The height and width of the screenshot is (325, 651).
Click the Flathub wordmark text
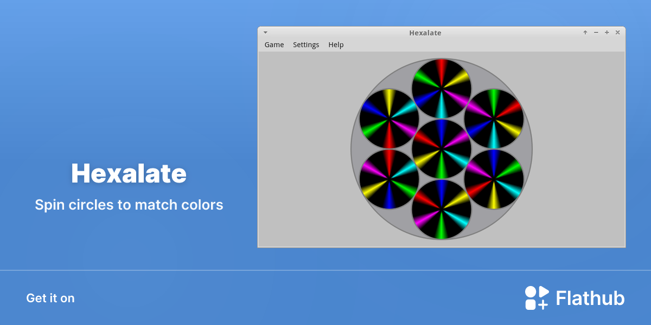click(590, 298)
